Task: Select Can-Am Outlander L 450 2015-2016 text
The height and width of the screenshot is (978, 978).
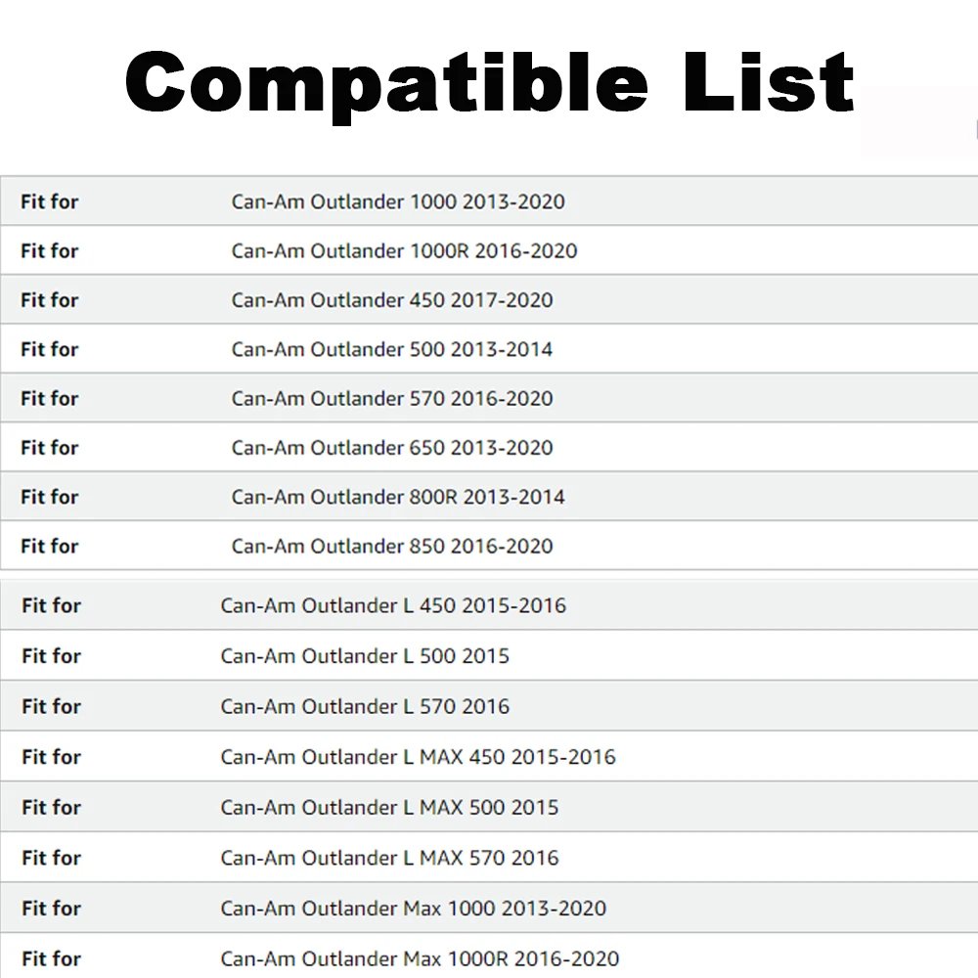Action: [x=393, y=605]
